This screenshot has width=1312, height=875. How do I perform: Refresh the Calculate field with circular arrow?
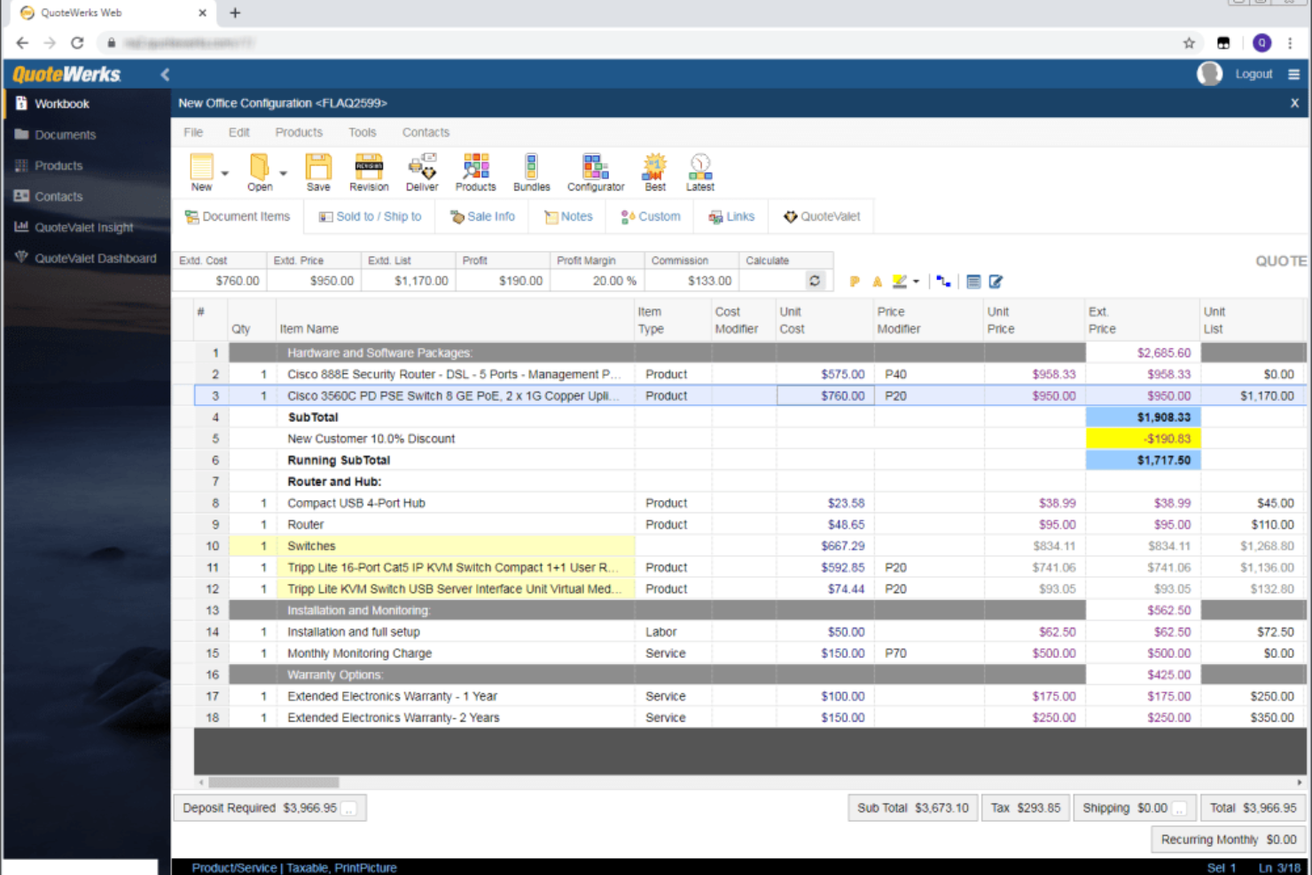tap(815, 280)
